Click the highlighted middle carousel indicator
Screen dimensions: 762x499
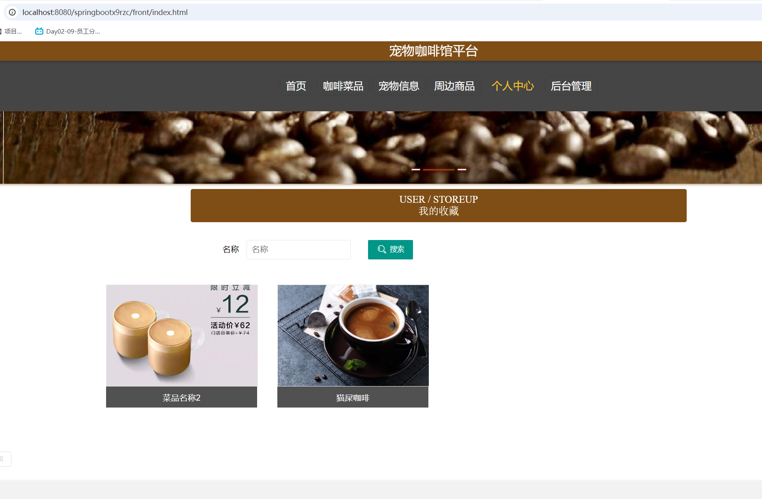(438, 170)
